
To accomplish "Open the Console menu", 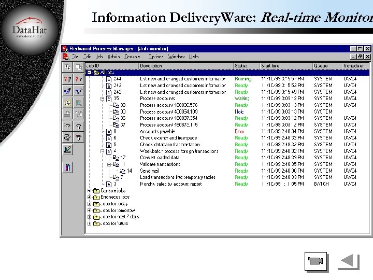I will (132, 57).
